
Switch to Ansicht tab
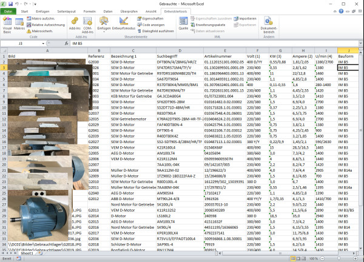click(x=151, y=12)
